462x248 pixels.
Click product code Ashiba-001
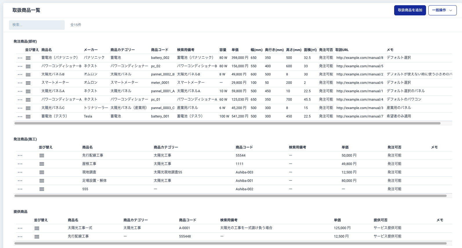(x=244, y=181)
